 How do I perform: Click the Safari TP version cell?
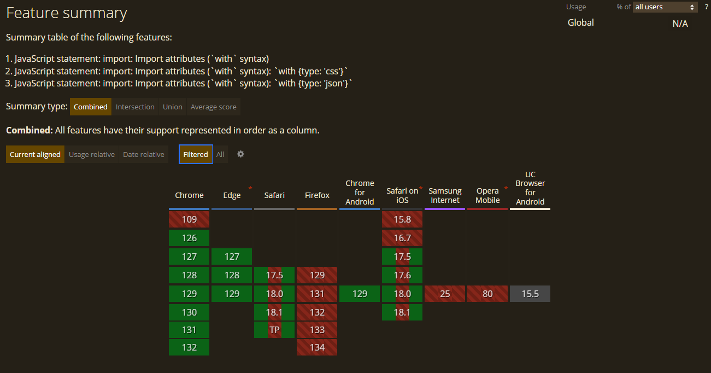point(274,330)
